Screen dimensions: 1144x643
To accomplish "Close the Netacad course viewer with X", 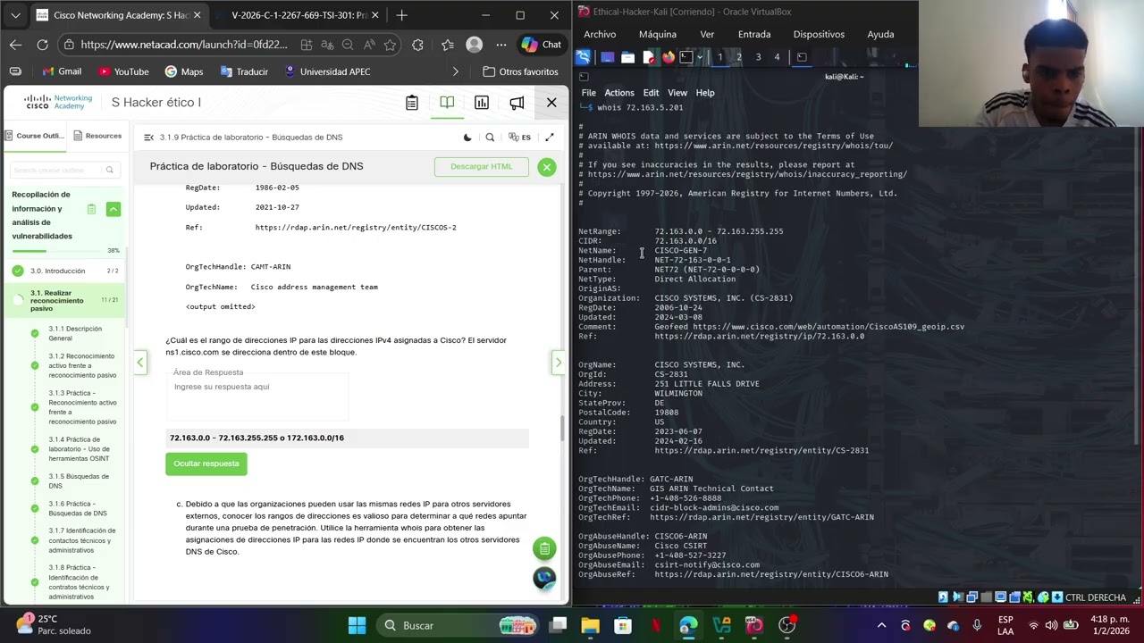I will [551, 103].
